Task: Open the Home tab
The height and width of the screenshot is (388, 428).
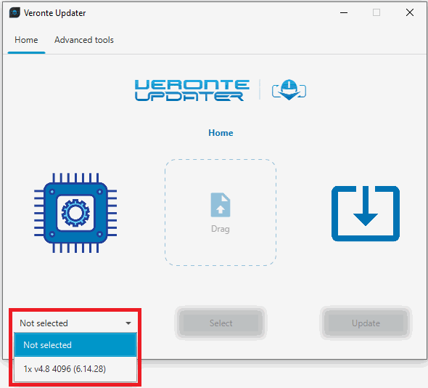Action: (26, 40)
